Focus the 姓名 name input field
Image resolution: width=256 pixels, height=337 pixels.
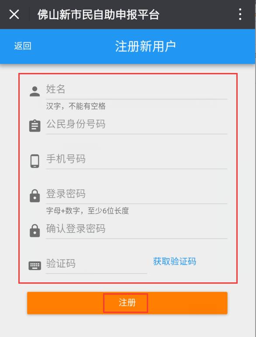click(x=136, y=90)
